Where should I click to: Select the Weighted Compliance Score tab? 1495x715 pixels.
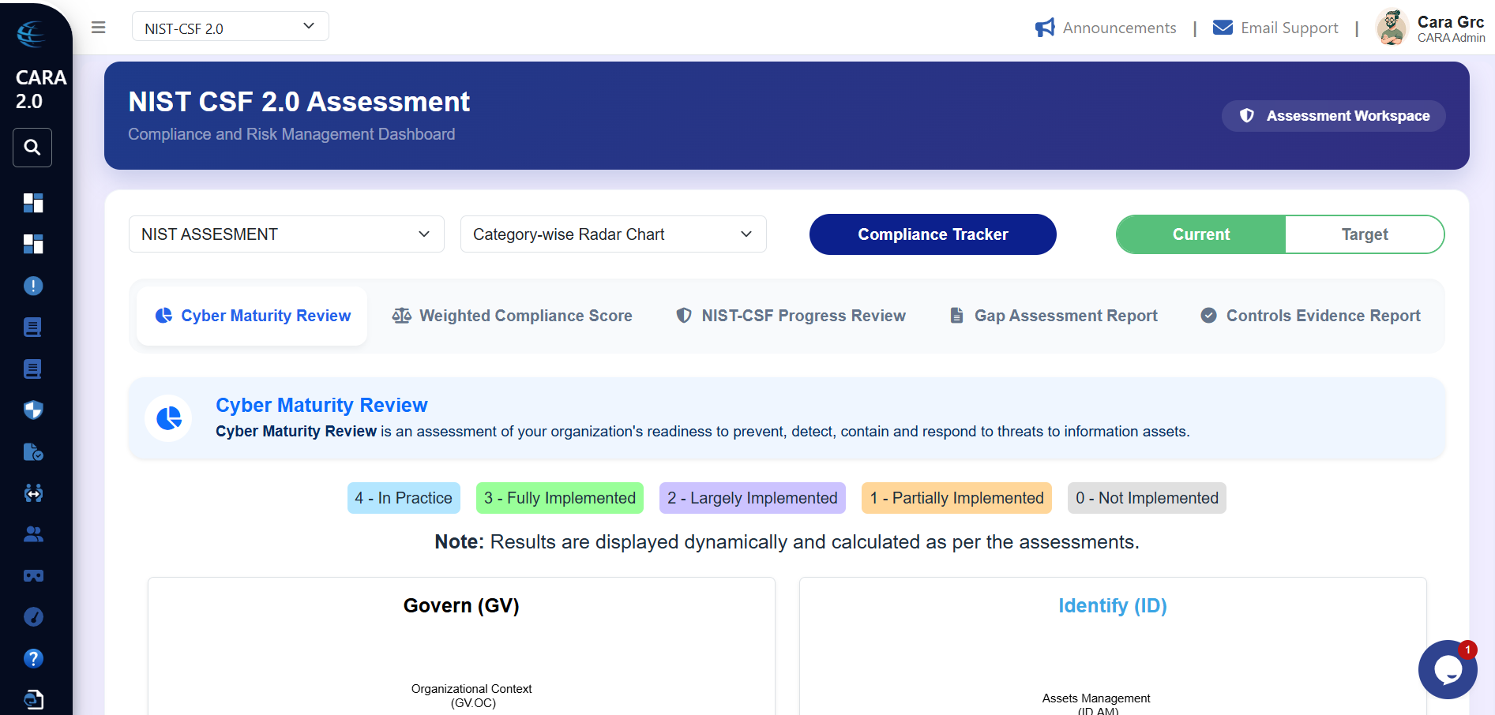pos(512,316)
